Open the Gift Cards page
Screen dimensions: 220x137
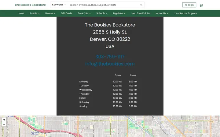[x=66, y=13]
